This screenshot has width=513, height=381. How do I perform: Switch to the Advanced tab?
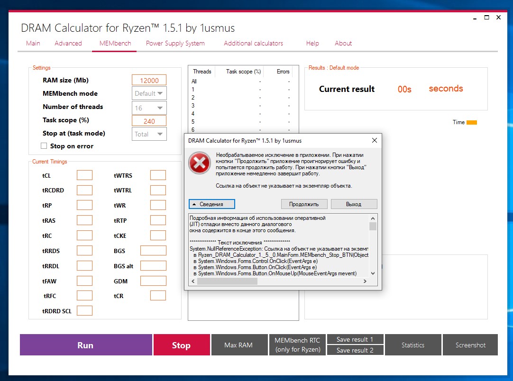pos(68,43)
